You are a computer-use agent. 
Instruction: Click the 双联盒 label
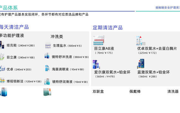98,91
